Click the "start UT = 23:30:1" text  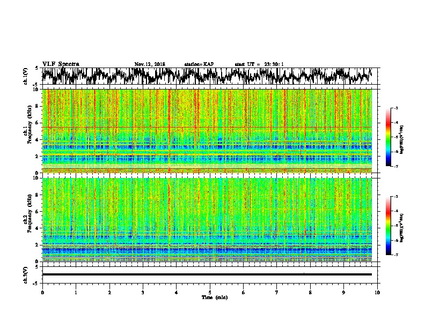[x=259, y=64]
